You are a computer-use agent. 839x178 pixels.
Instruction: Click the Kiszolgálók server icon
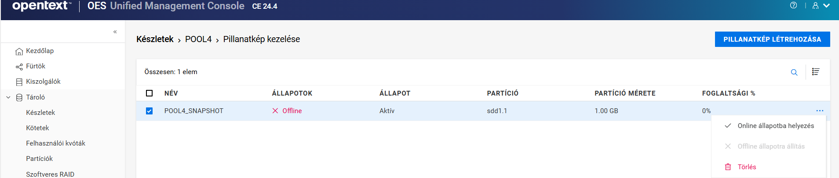click(x=19, y=82)
